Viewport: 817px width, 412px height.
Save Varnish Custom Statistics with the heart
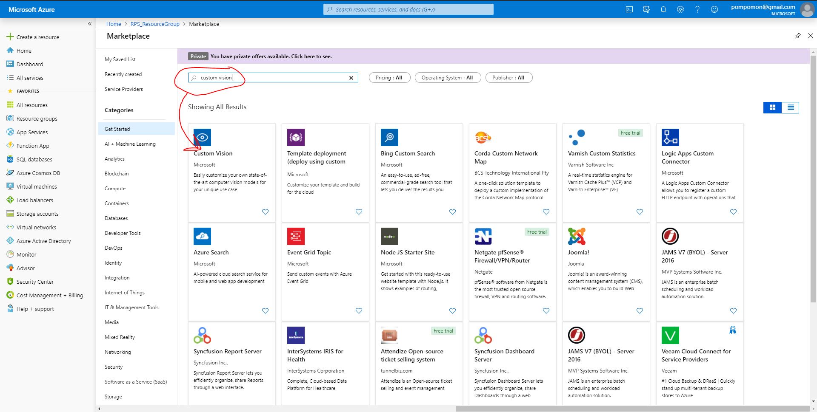640,212
